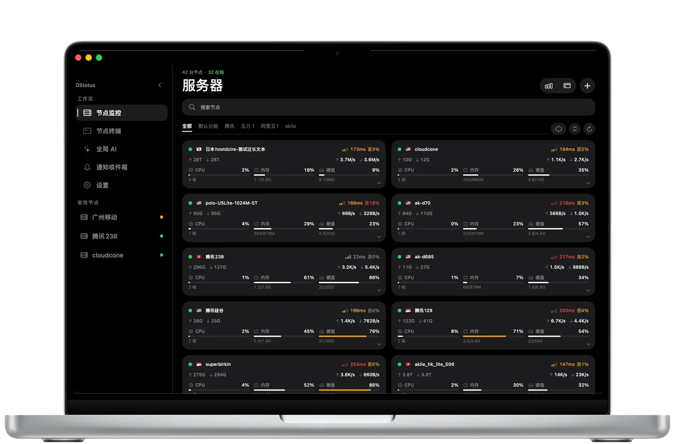Select the 广州移动 favorite node
Image resolution: width=675 pixels, height=444 pixels.
tap(122, 217)
